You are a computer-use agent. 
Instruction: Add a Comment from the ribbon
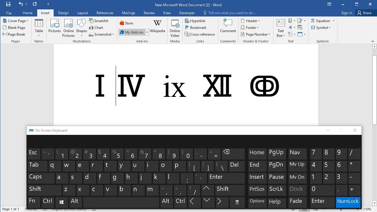tap(228, 26)
